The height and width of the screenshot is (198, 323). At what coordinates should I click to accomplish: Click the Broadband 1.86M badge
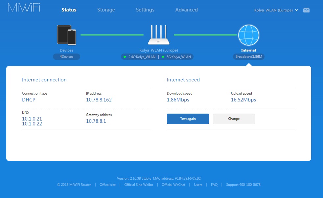[249, 57]
